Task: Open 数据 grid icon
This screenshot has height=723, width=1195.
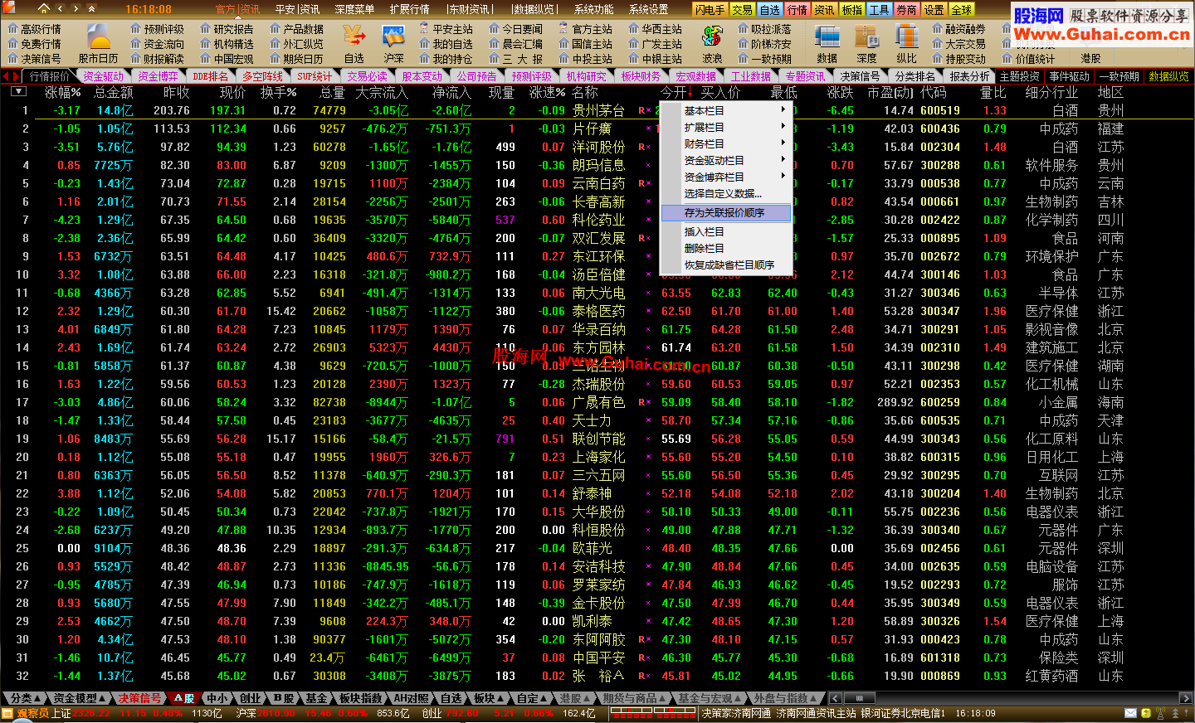Action: point(827,37)
